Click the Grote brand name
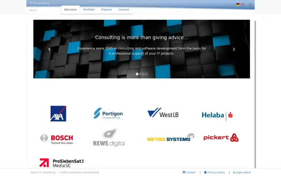The height and width of the screenshot is (176, 281). tap(33, 10)
